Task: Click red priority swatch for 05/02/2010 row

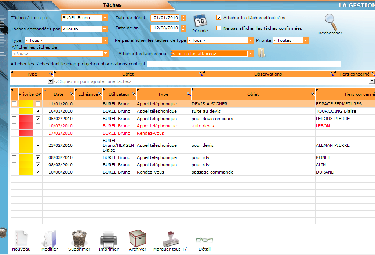Action: 26,118
